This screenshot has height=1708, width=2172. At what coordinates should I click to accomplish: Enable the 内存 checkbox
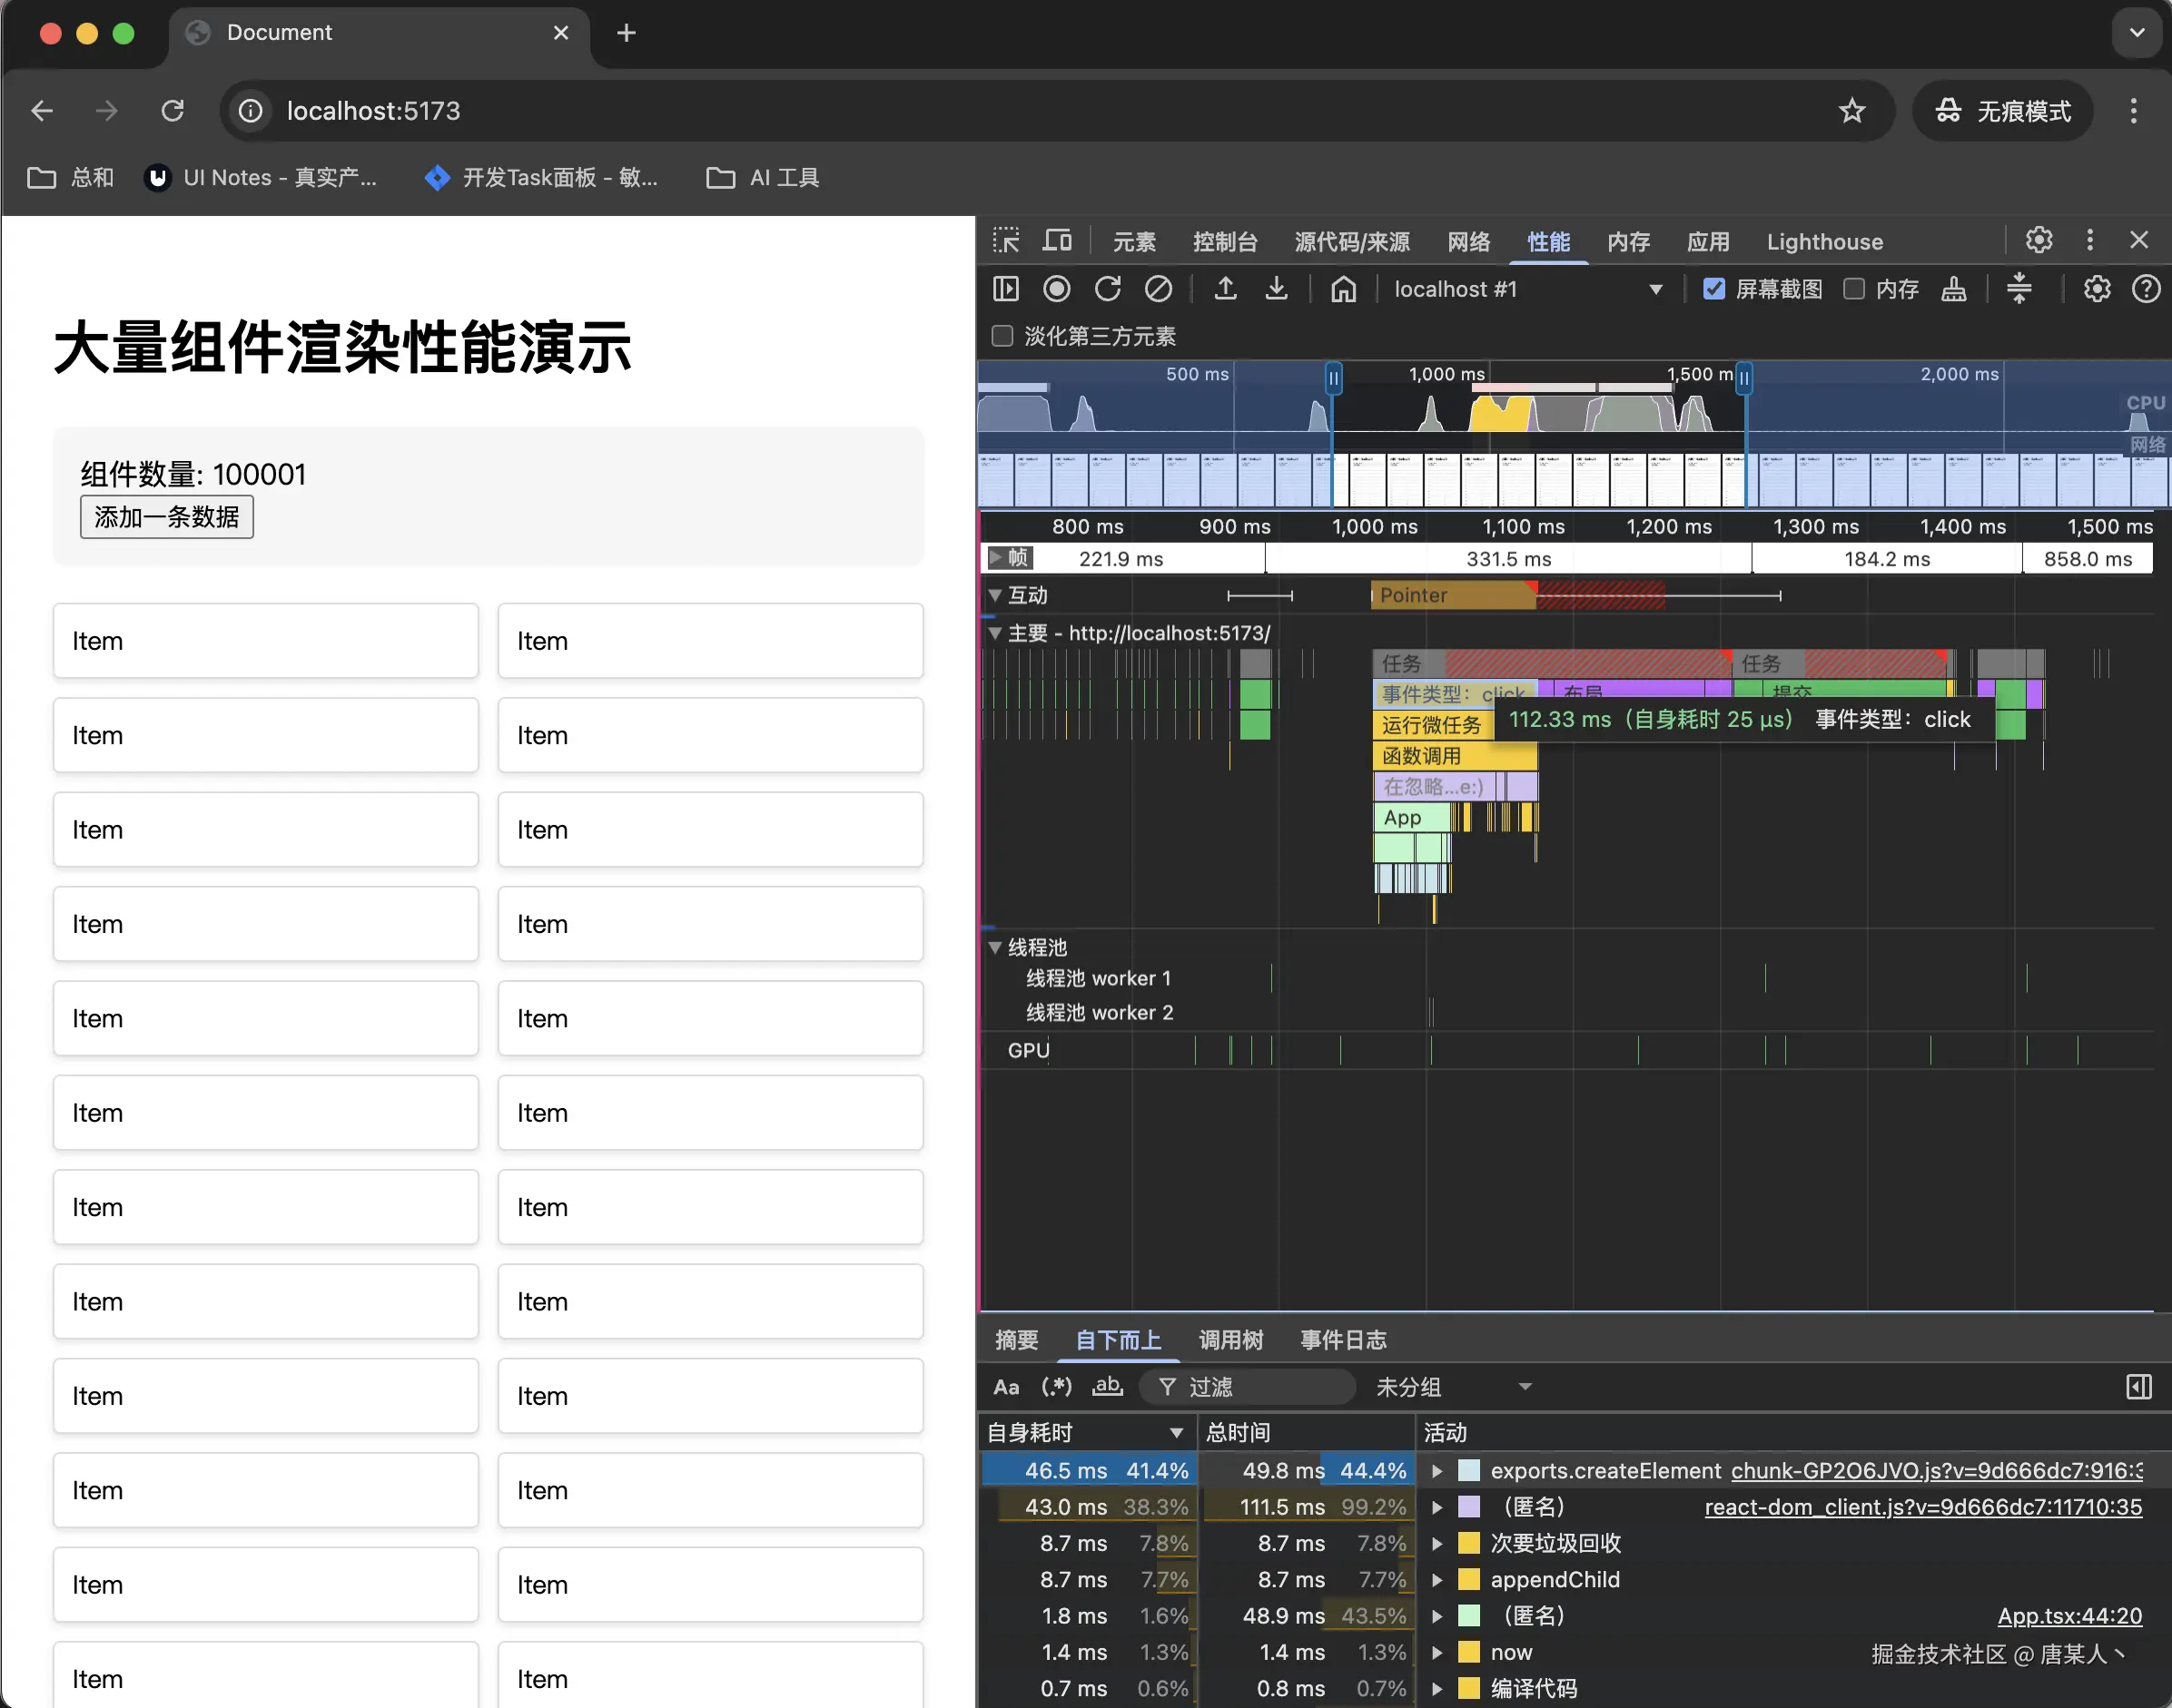click(1854, 289)
